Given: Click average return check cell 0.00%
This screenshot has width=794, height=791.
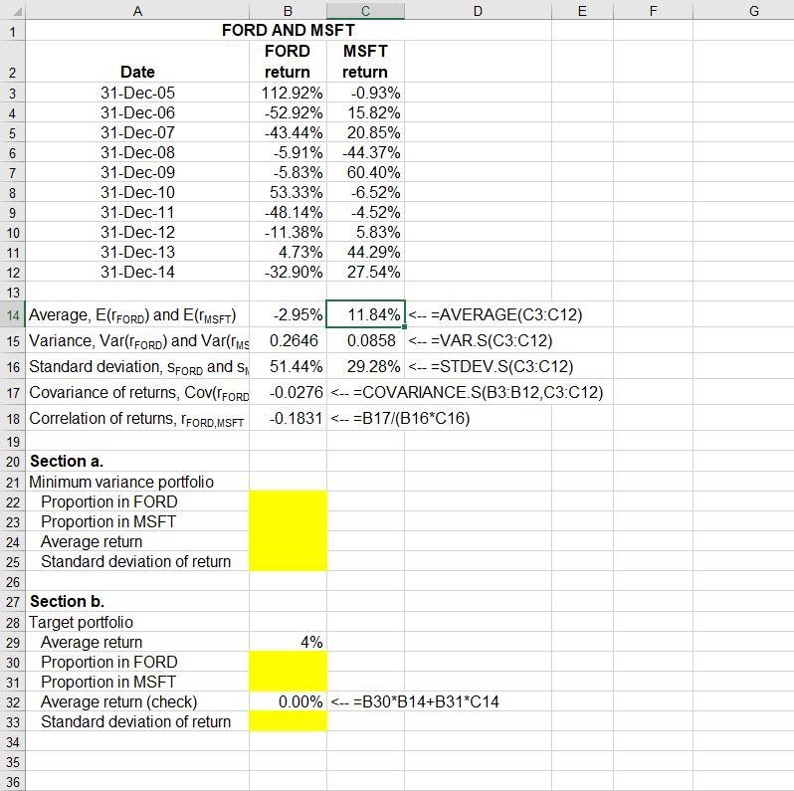Looking at the screenshot, I should click(288, 701).
